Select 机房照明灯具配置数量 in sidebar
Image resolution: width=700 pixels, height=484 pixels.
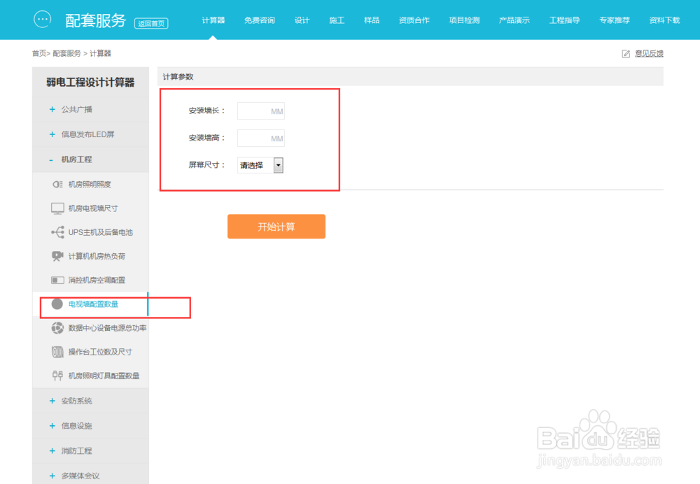point(104,376)
